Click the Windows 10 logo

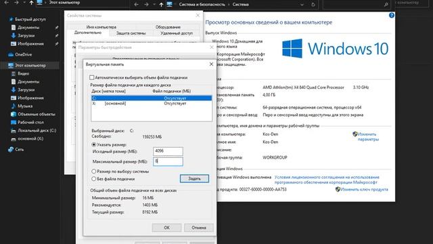point(335,48)
